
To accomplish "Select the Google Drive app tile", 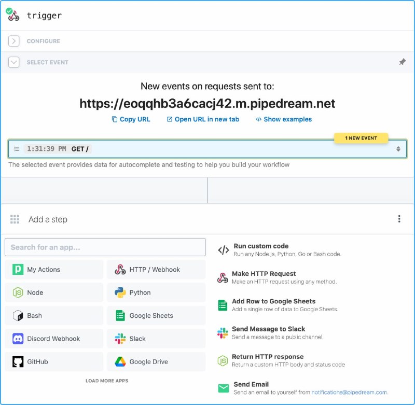I will 156,361.
